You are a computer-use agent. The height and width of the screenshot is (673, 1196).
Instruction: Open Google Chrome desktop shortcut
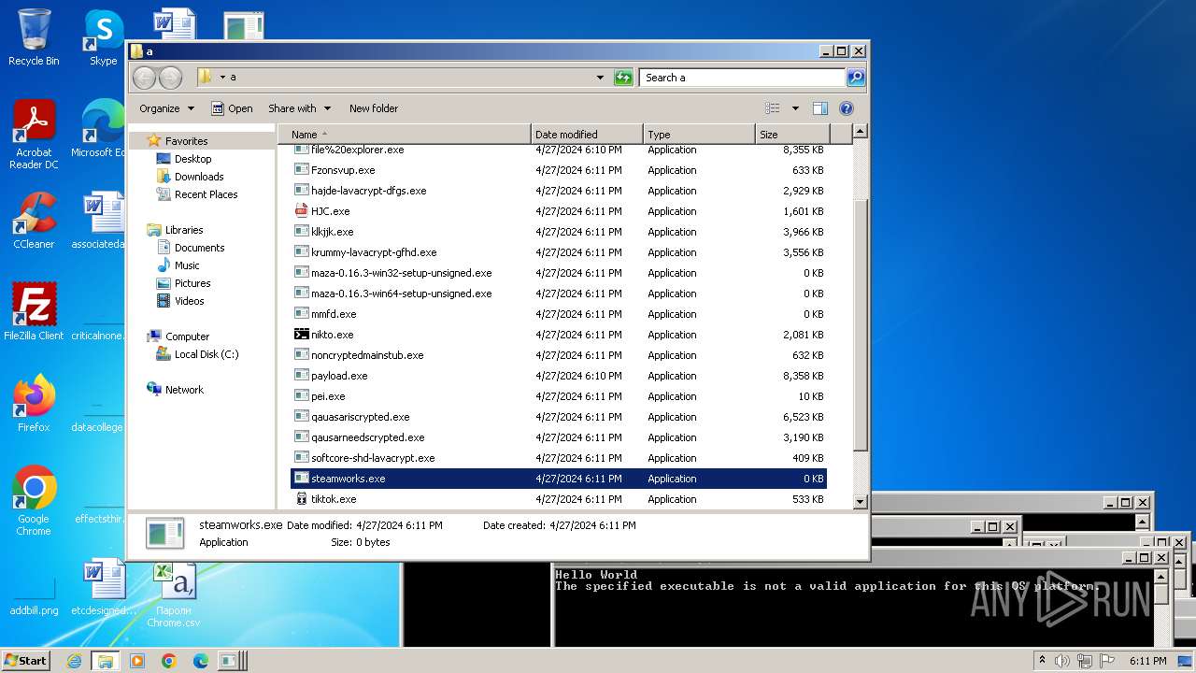pyautogui.click(x=34, y=501)
